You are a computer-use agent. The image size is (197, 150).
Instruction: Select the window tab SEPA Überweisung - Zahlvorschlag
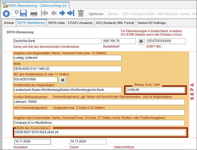[x=35, y=5]
